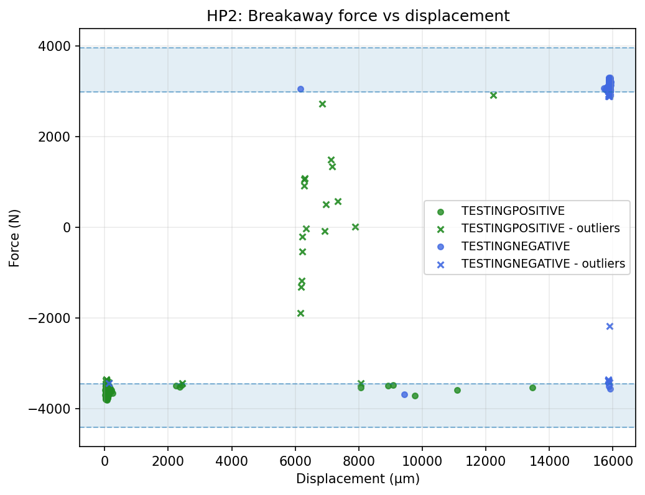This screenshot has height=495, width=645.
Task: Click the blue x marker for TESTINGNEGATIVE outliers in legend
Action: pos(440,264)
